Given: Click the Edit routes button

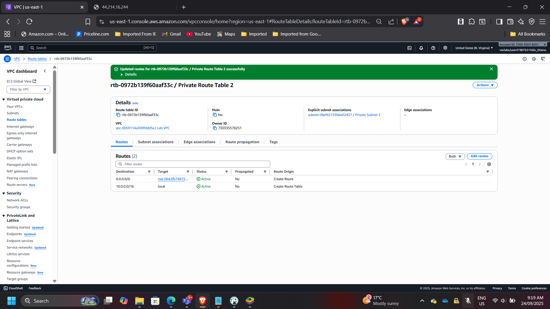Looking at the screenshot, I should (x=479, y=156).
